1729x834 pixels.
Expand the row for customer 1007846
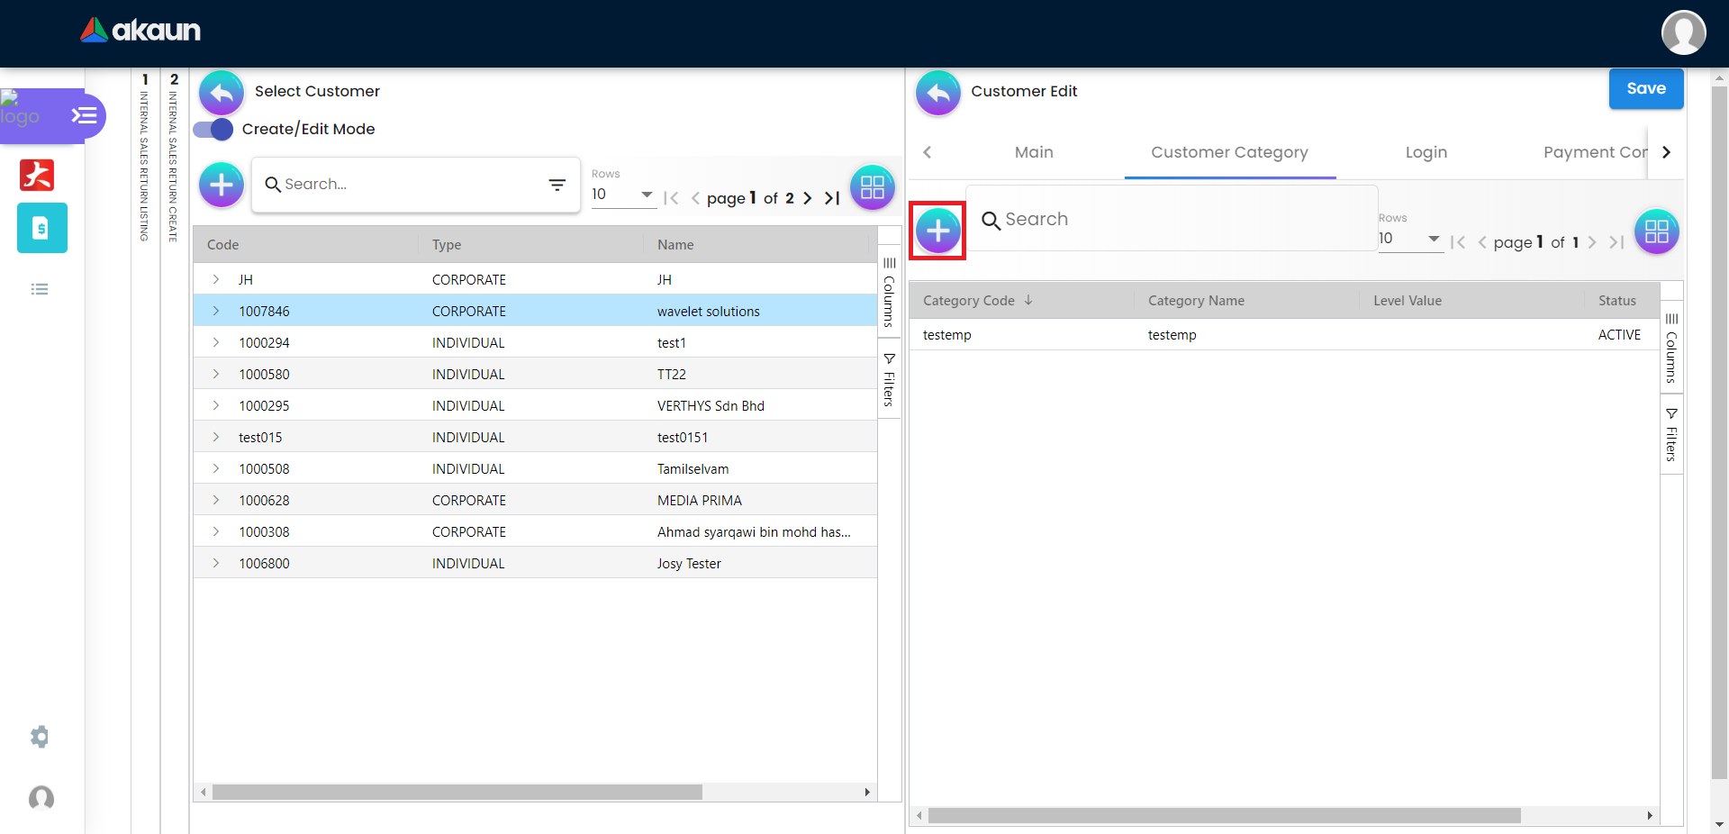[x=216, y=311]
